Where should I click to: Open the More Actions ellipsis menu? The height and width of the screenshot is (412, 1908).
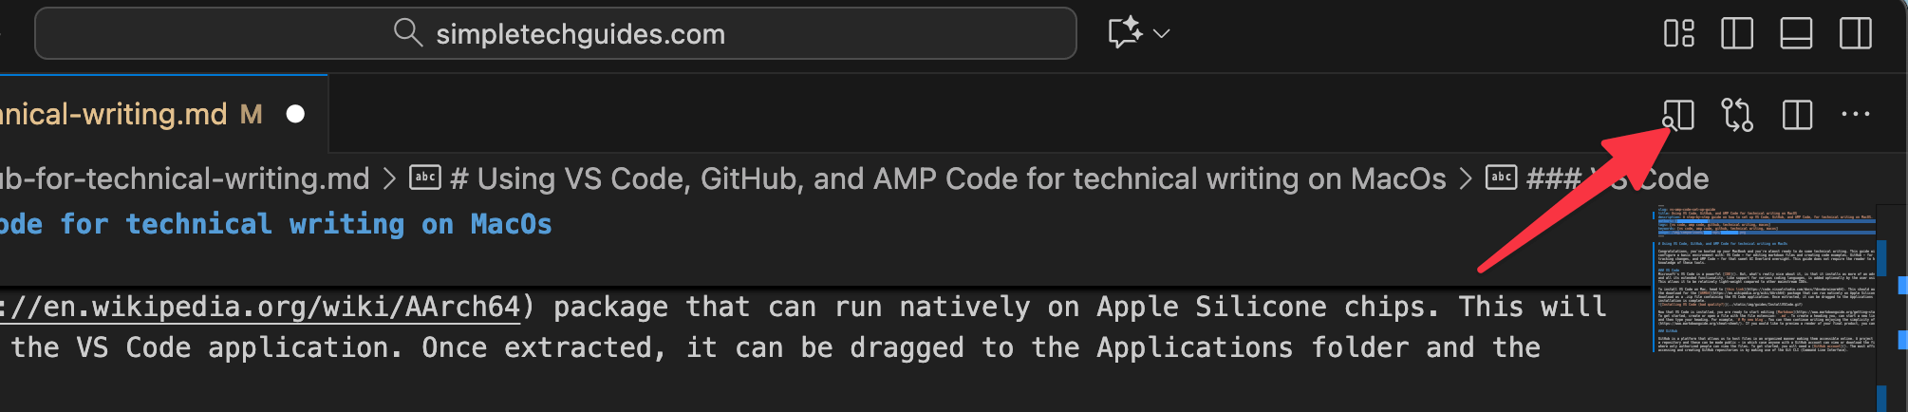click(x=1855, y=115)
